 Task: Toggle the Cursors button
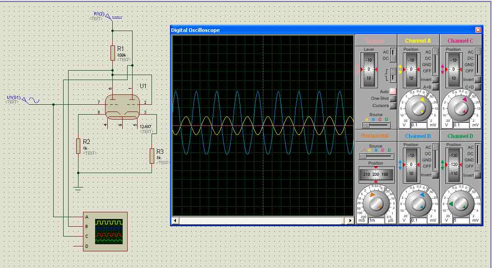click(393, 106)
